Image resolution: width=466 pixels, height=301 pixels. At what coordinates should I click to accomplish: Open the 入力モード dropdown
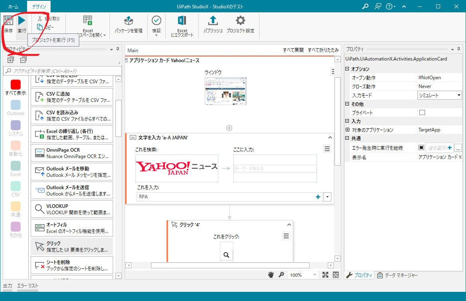(440, 95)
